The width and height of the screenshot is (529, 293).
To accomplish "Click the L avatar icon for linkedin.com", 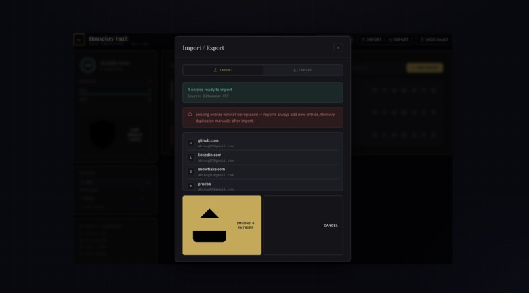I will [191, 157].
